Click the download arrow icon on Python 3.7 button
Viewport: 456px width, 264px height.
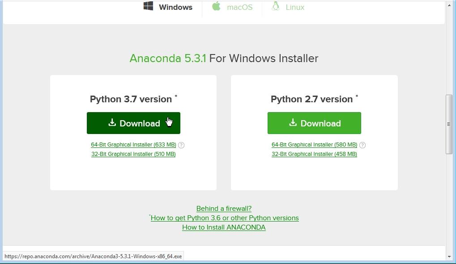pyautogui.click(x=111, y=123)
